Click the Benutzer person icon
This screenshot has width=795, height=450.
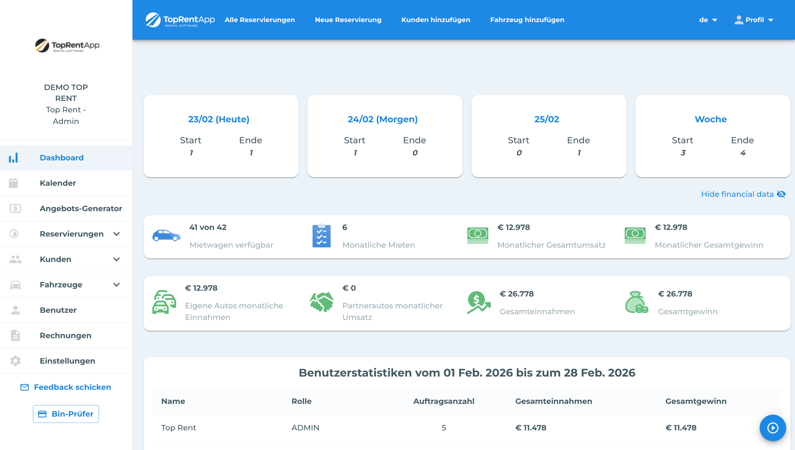[15, 310]
